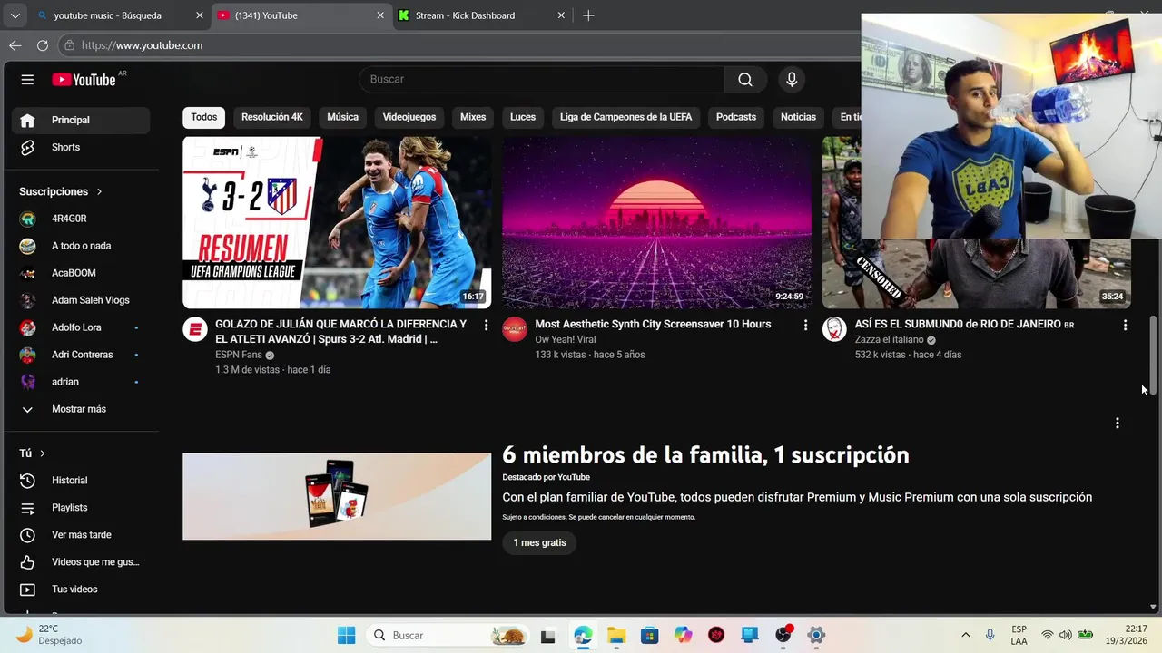
Task: Click the family plan promo image
Action: click(337, 496)
